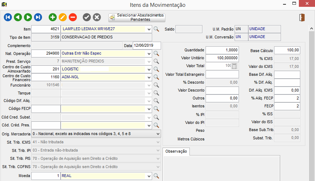Search for an Item with the magnifier
This screenshot has height=181, width=315.
point(156,29)
